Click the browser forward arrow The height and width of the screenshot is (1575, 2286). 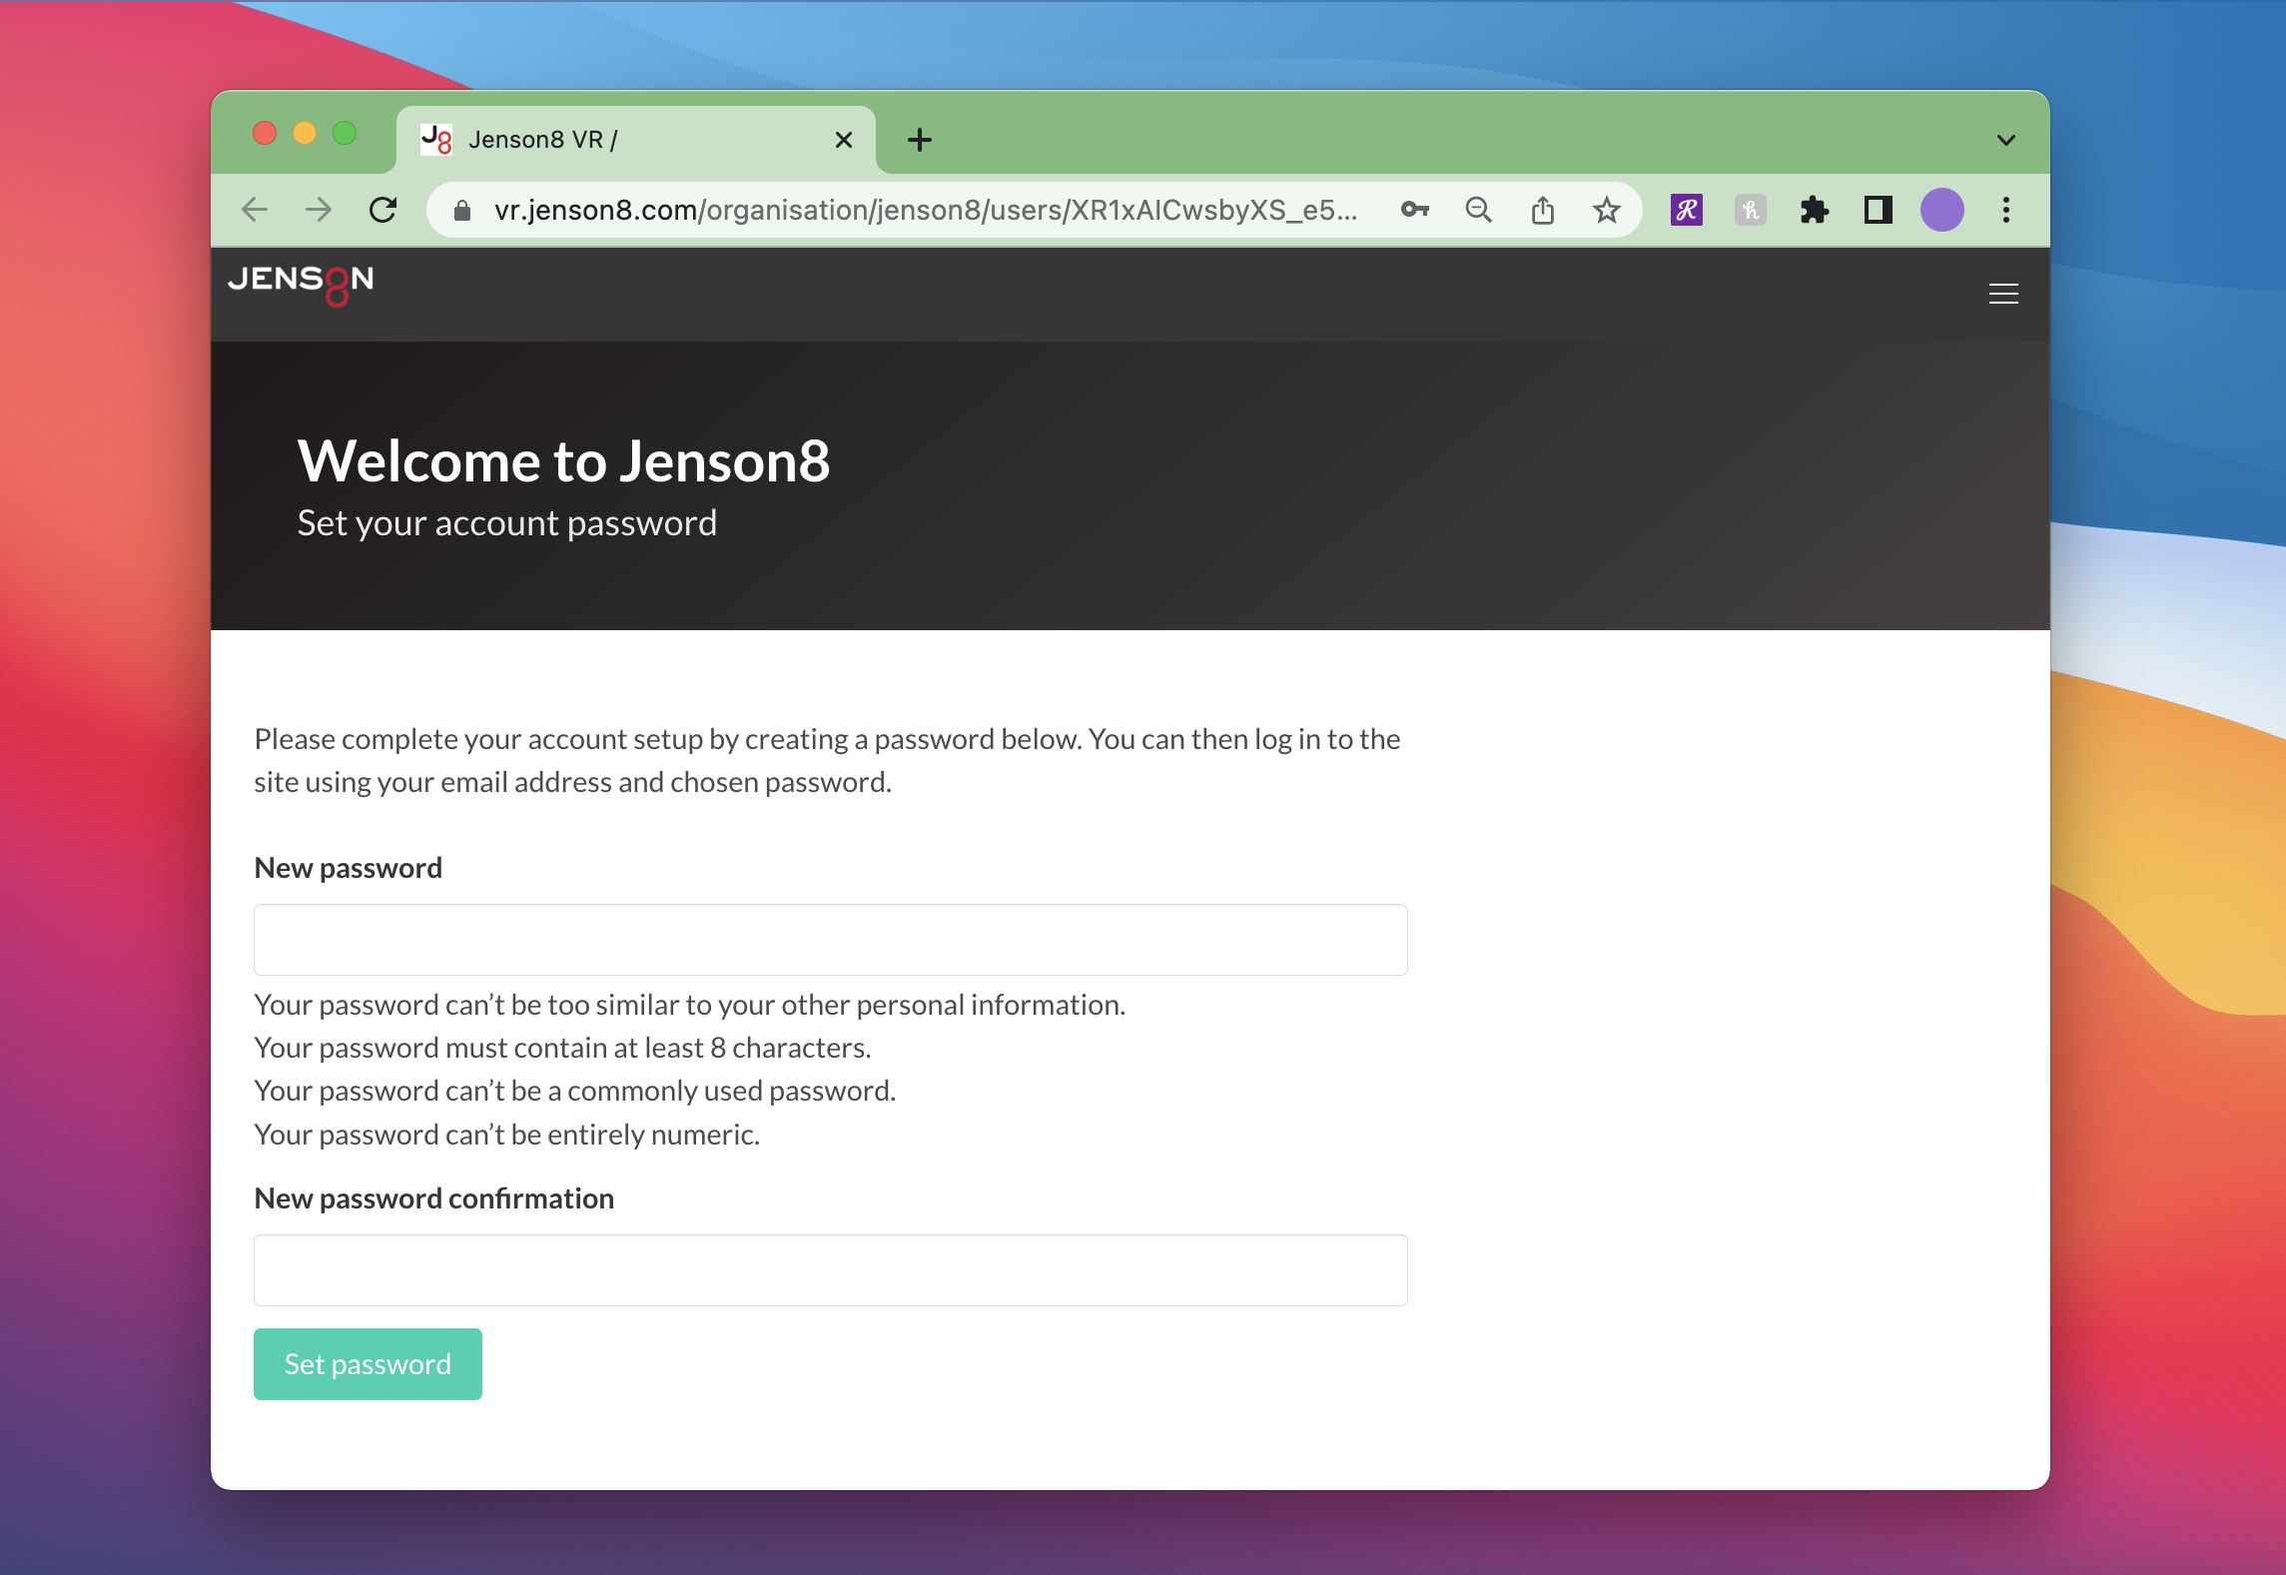click(x=319, y=210)
